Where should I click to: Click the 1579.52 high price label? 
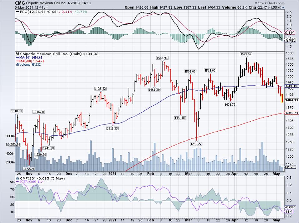click(246, 54)
